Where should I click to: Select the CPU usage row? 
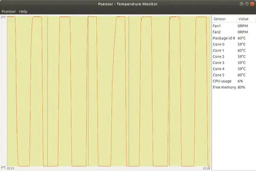coord(234,81)
